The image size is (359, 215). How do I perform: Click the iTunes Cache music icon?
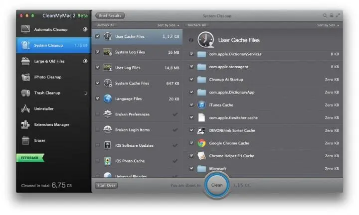[x=201, y=105]
